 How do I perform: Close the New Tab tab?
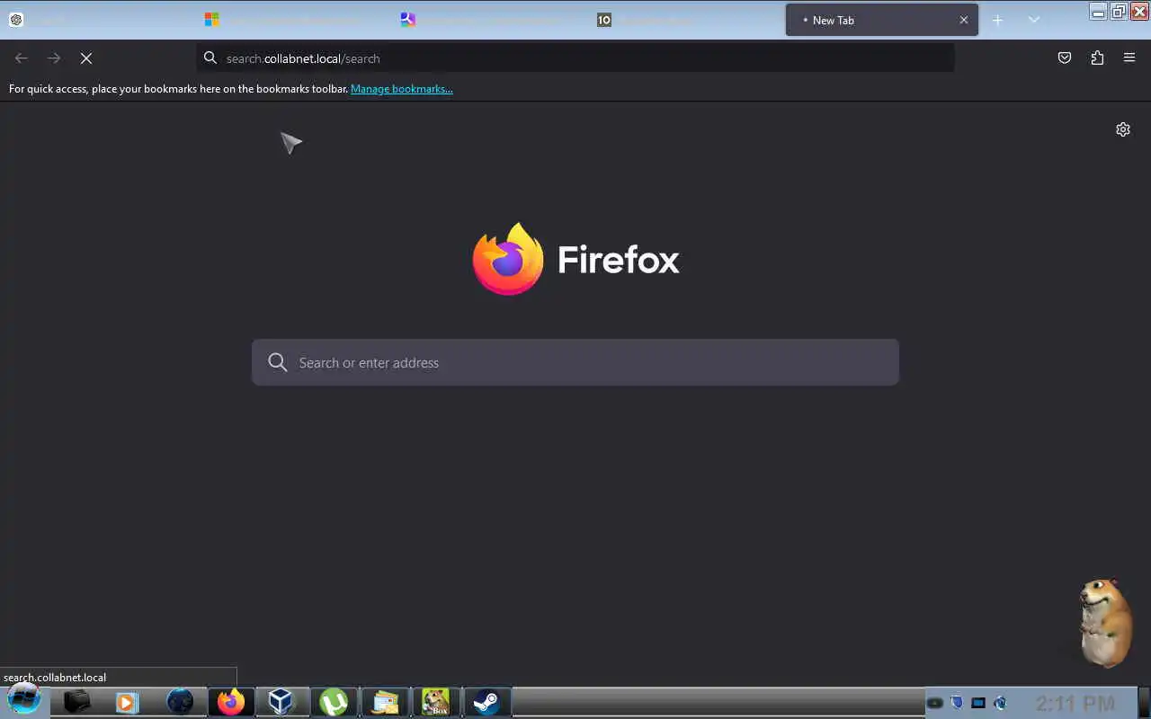[x=964, y=20]
